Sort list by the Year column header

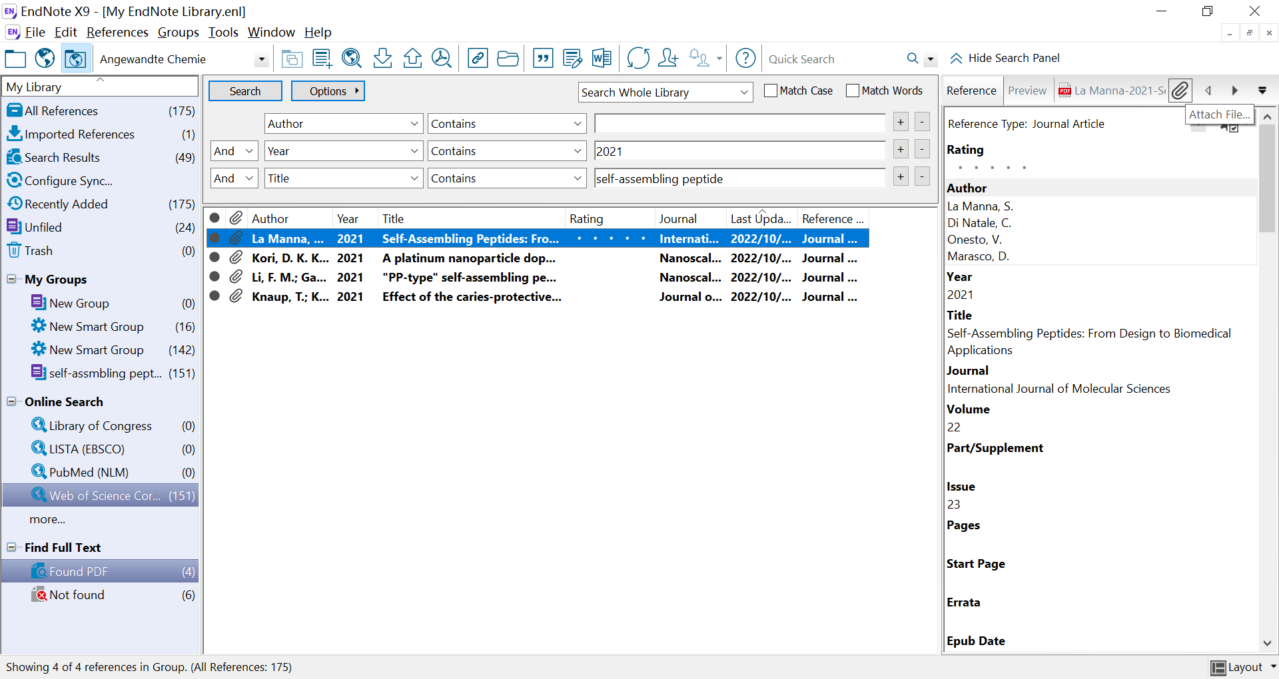tap(354, 218)
